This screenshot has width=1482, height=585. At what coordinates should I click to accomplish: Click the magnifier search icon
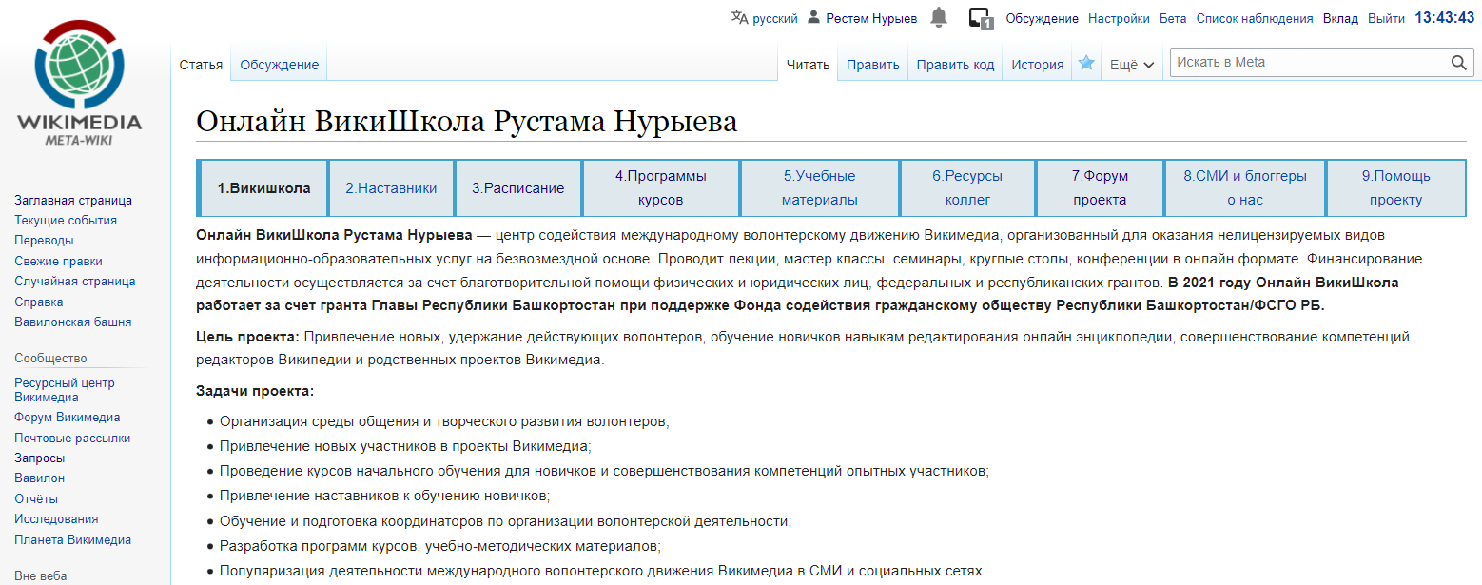(x=1459, y=63)
